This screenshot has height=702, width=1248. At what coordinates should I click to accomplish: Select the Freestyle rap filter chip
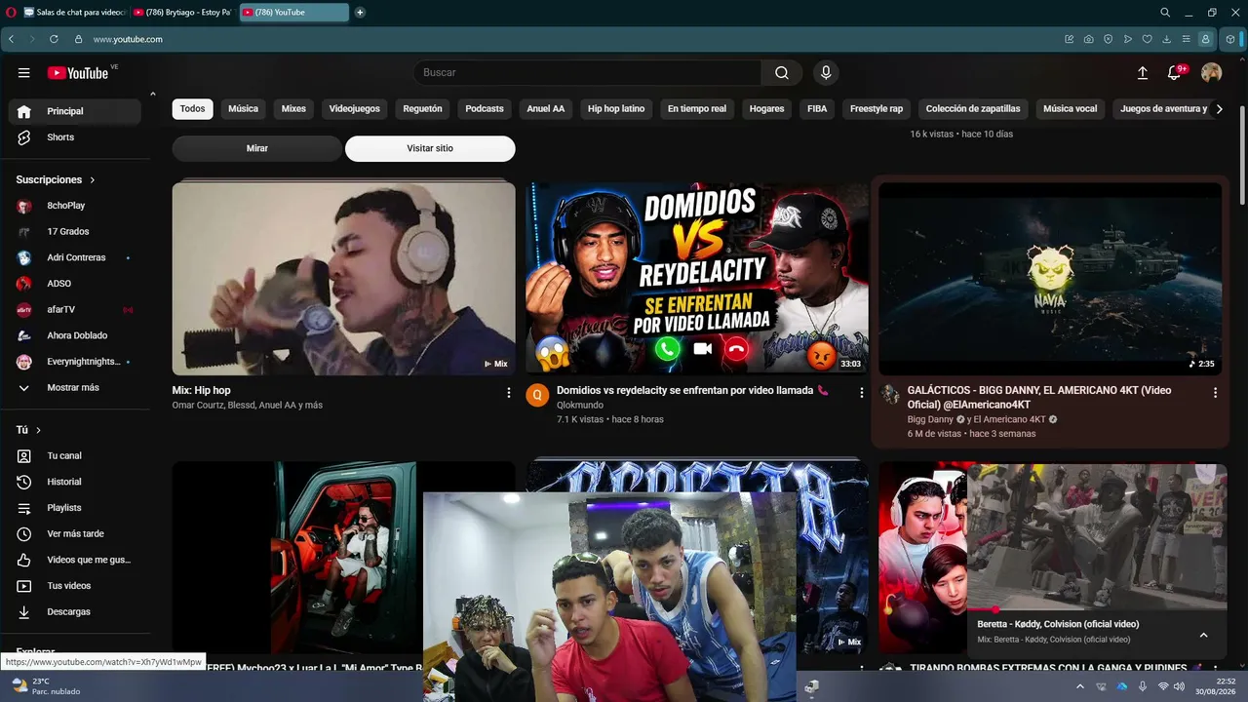(x=877, y=109)
